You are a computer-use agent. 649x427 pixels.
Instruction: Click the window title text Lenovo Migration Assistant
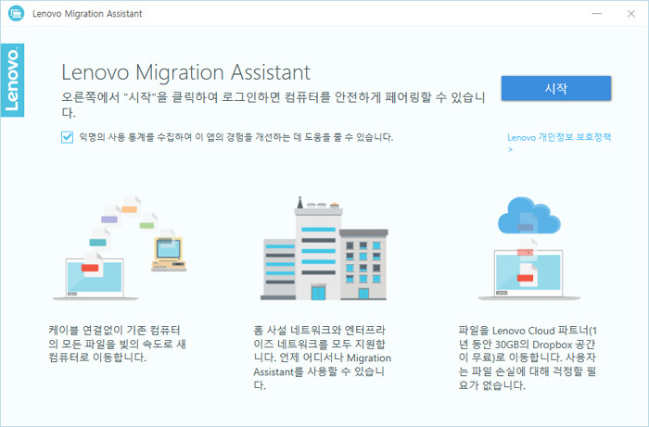(x=87, y=14)
